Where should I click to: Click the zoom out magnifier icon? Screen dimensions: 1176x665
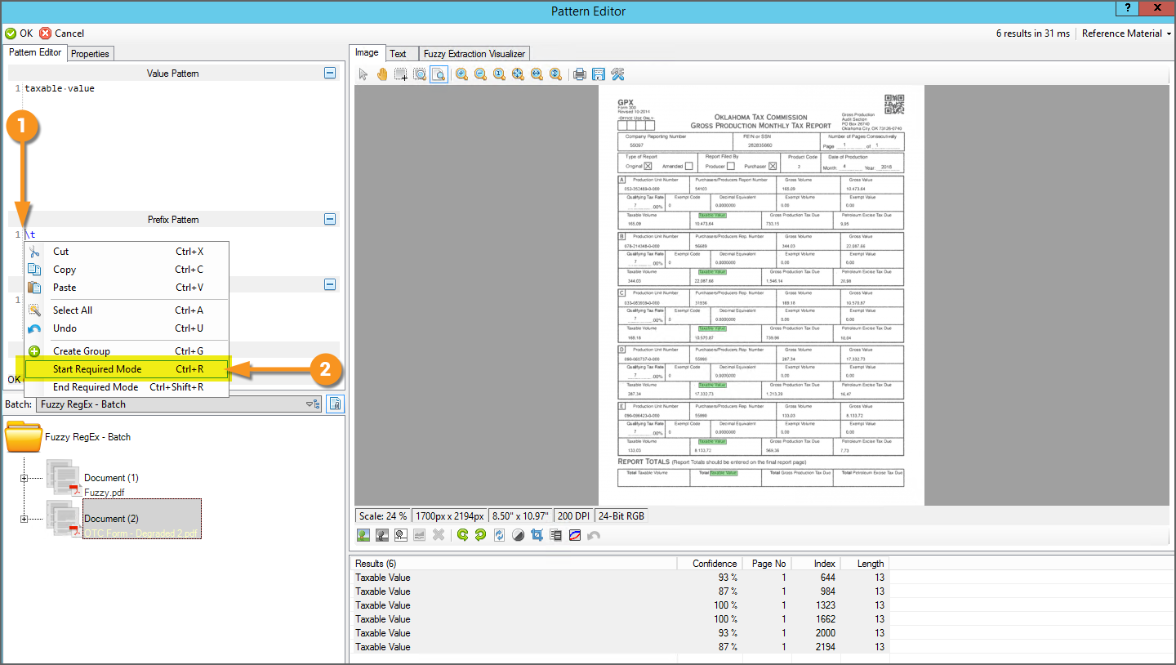pyautogui.click(x=480, y=74)
